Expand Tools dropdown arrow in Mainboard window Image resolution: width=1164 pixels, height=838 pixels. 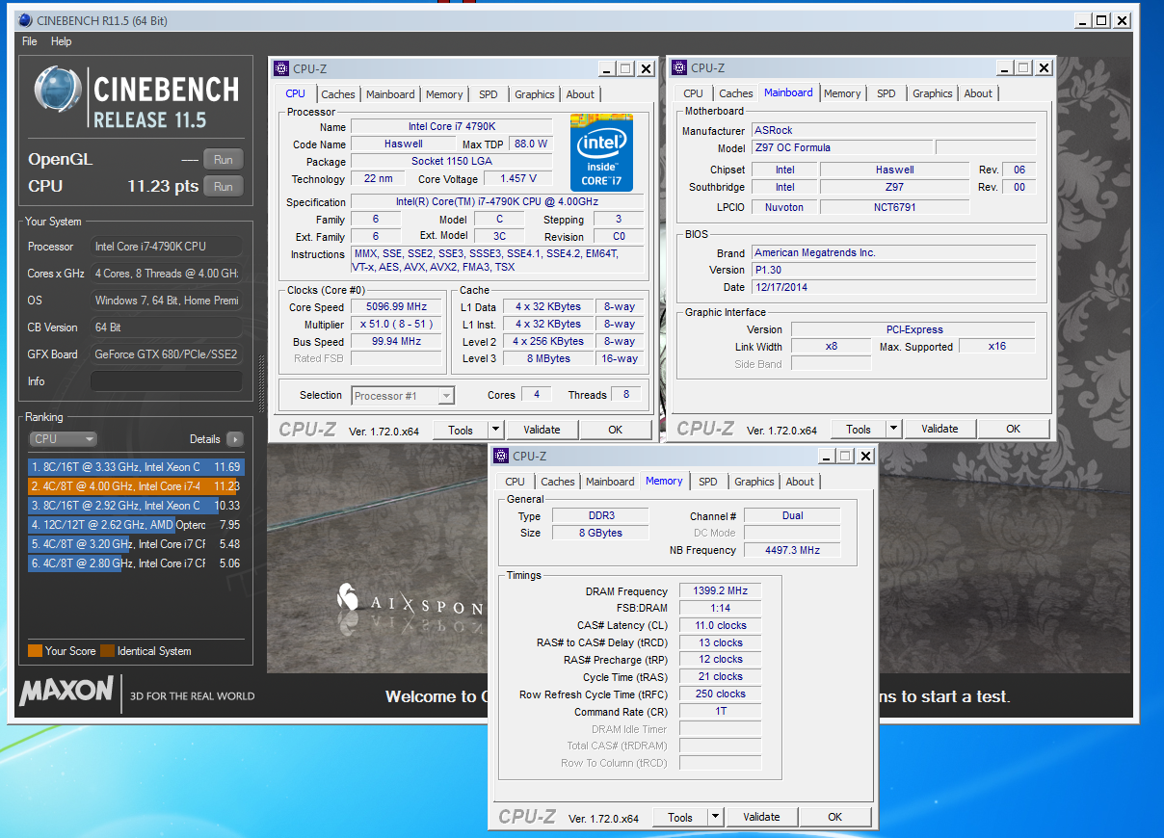pyautogui.click(x=894, y=429)
